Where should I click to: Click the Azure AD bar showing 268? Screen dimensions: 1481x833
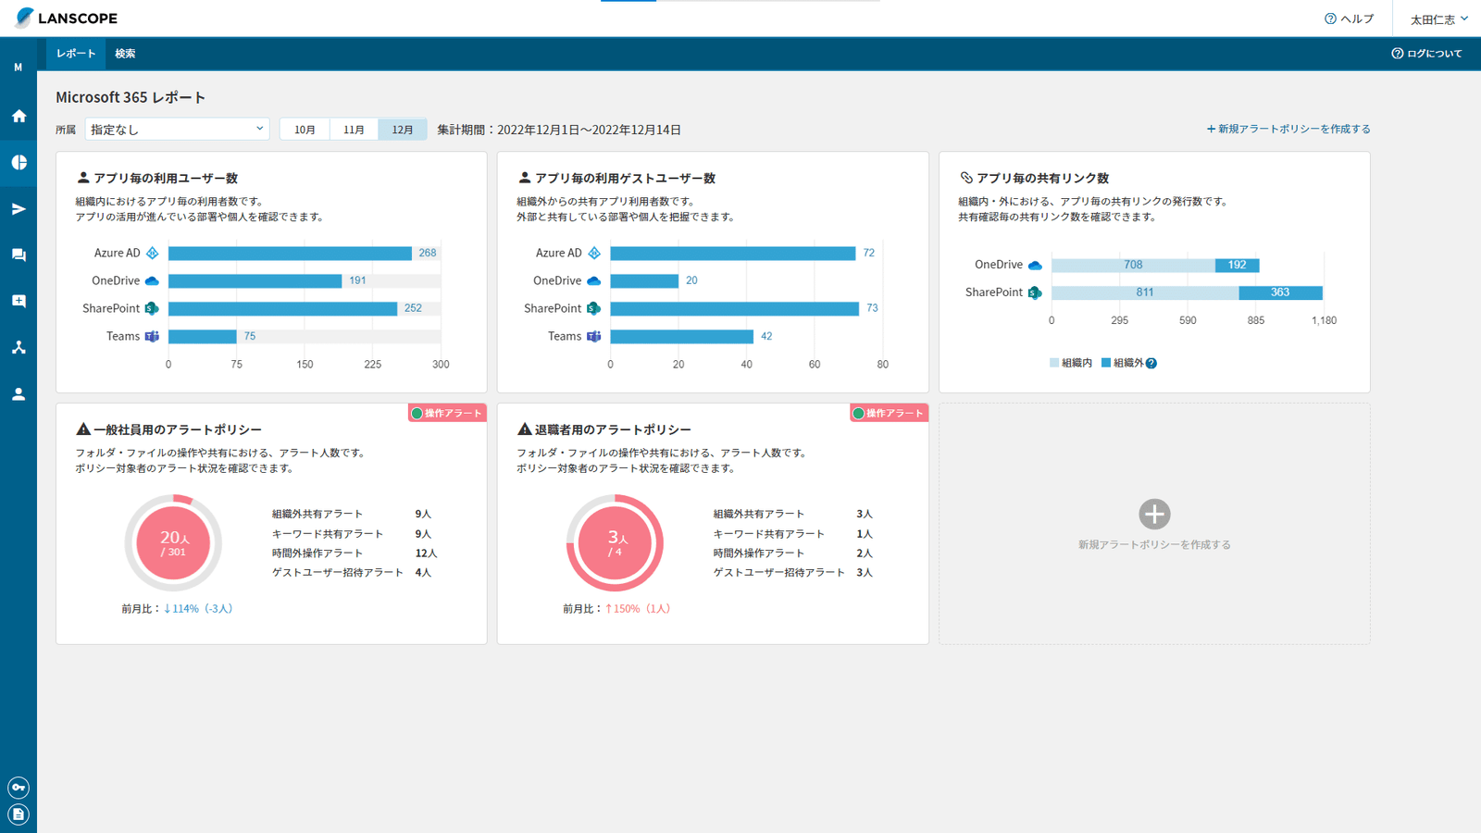pyautogui.click(x=290, y=253)
